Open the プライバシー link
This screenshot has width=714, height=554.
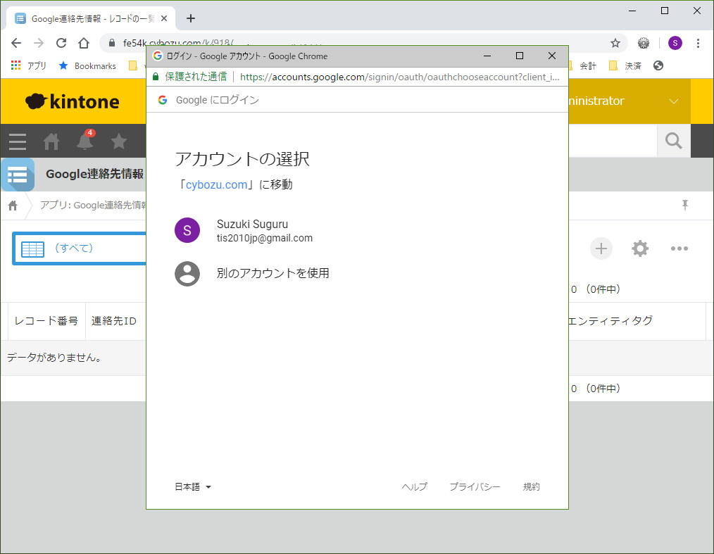click(x=475, y=487)
